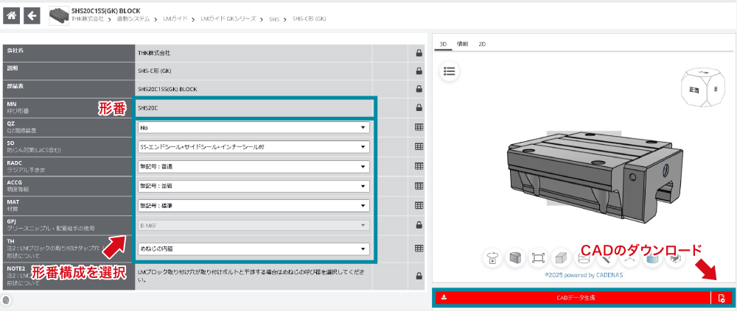The height and width of the screenshot is (311, 737).
Task: Expand the QZ dropdown set to No
Action: point(253,127)
